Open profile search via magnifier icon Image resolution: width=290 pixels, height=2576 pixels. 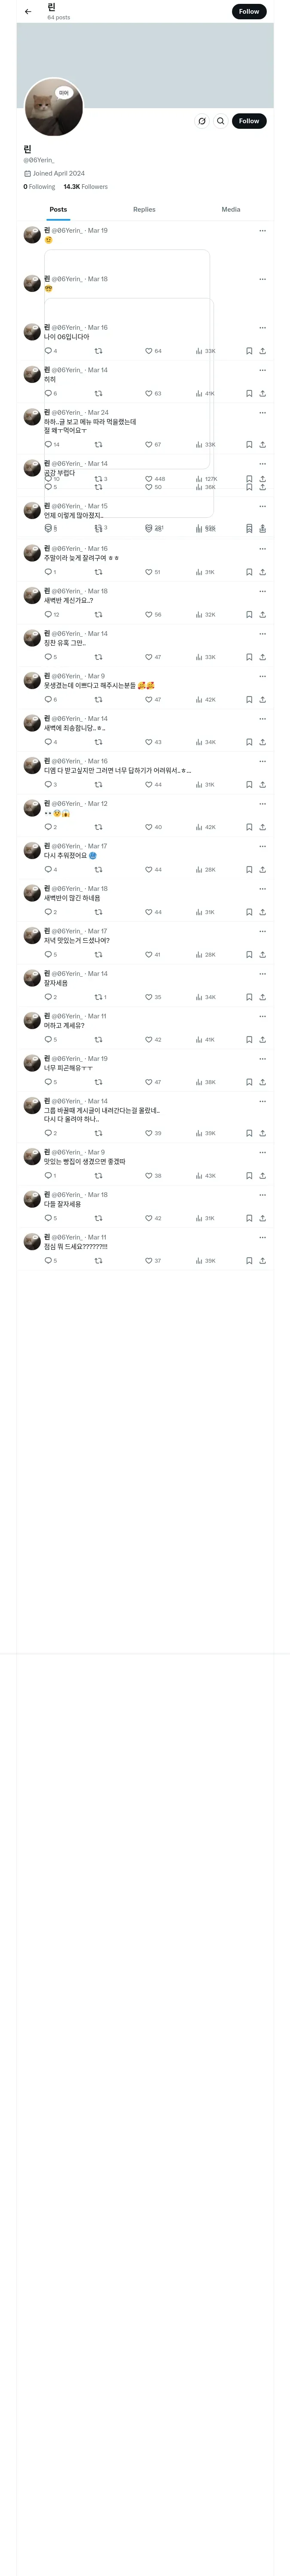point(221,121)
